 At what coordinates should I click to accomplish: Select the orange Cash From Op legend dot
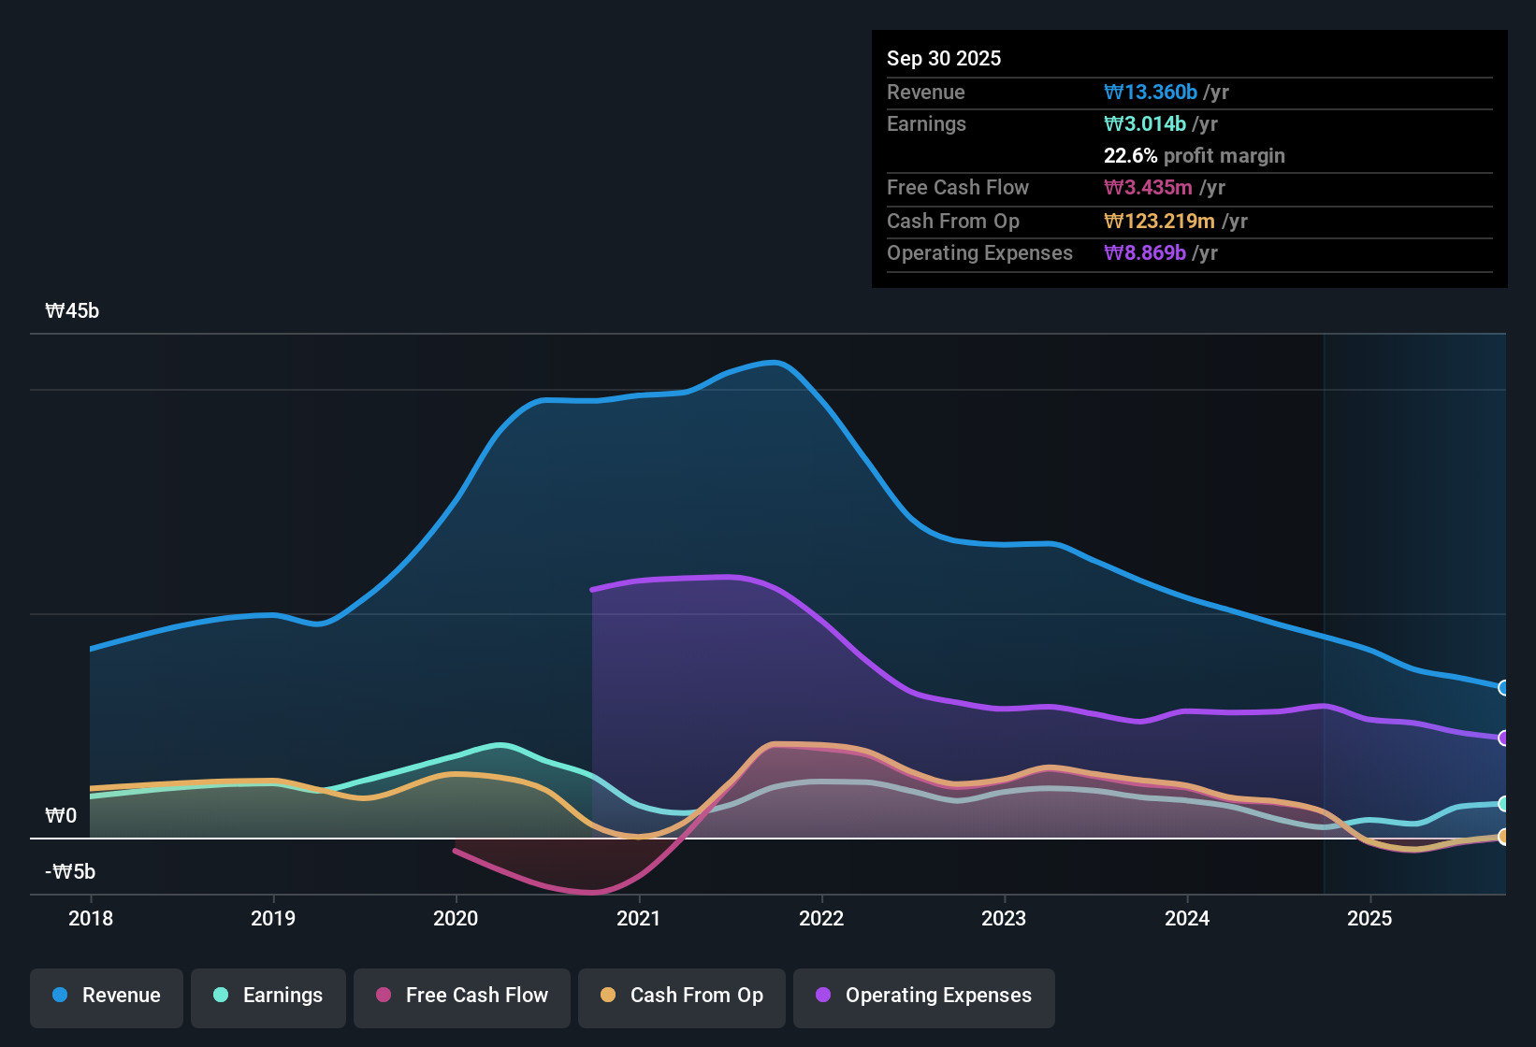pyautogui.click(x=608, y=996)
